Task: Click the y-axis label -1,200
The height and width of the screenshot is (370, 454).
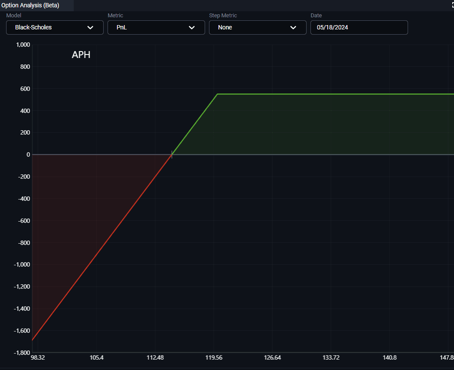Action: click(x=22, y=286)
